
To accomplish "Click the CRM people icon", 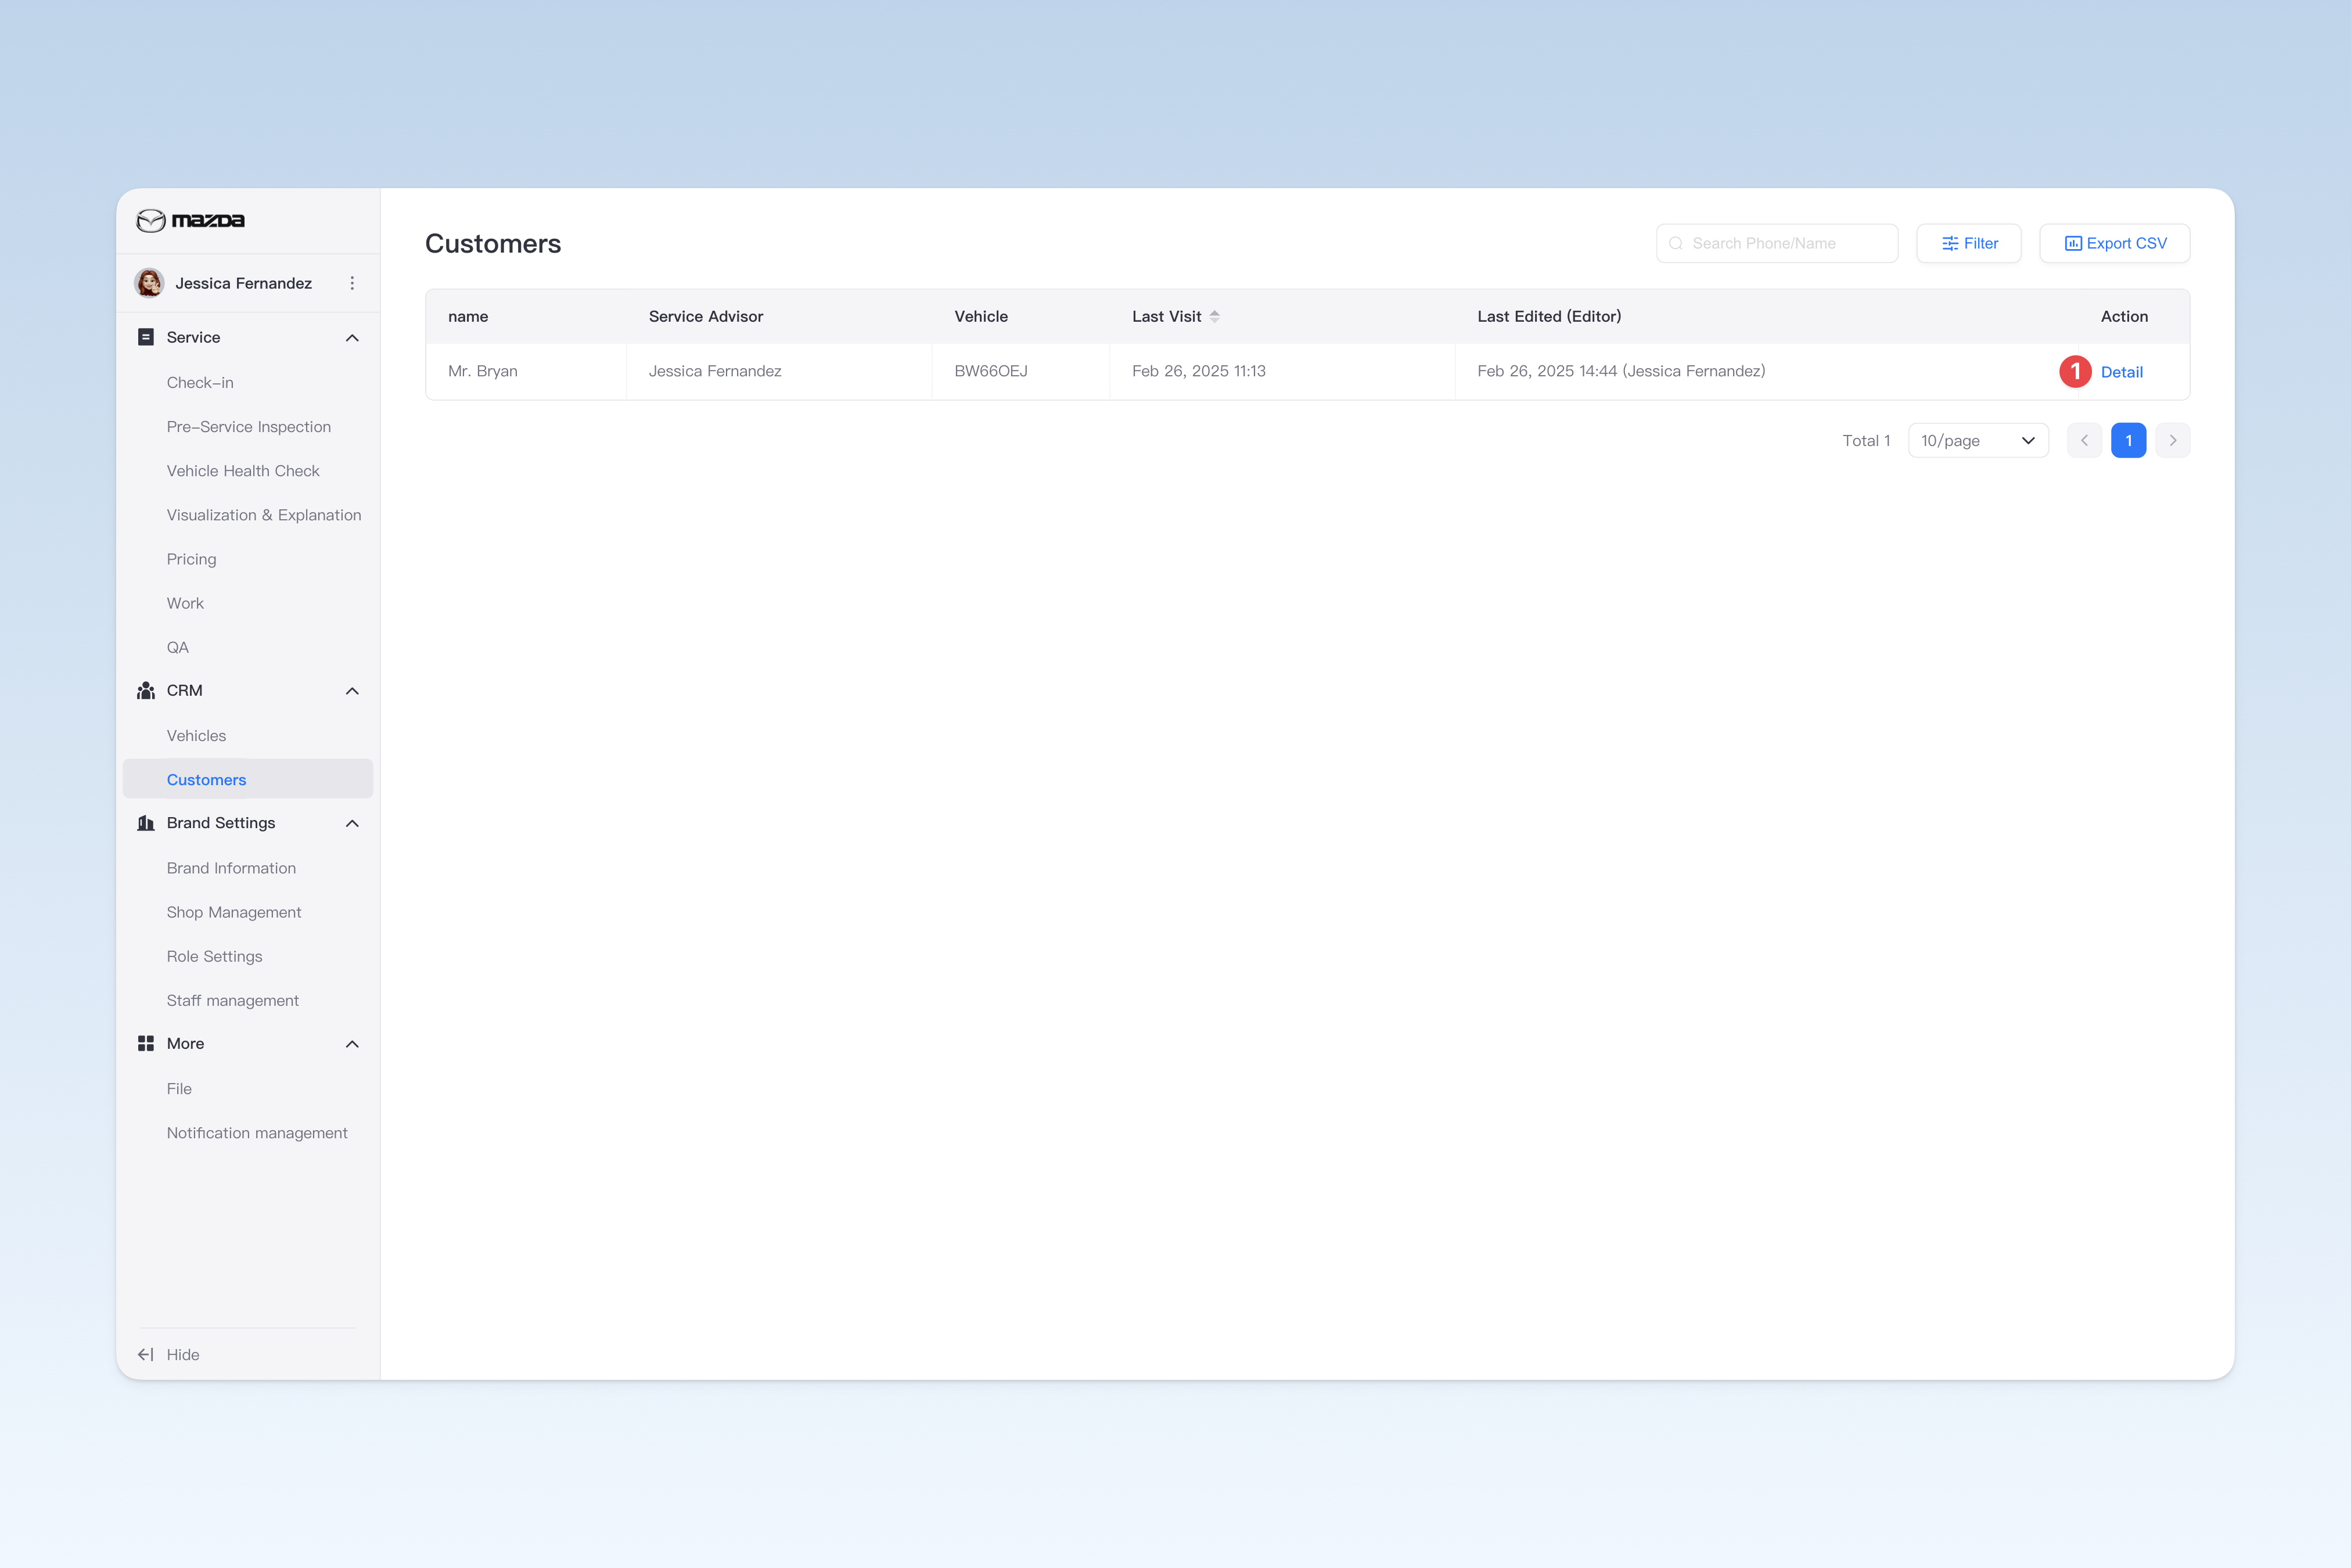I will coord(146,690).
